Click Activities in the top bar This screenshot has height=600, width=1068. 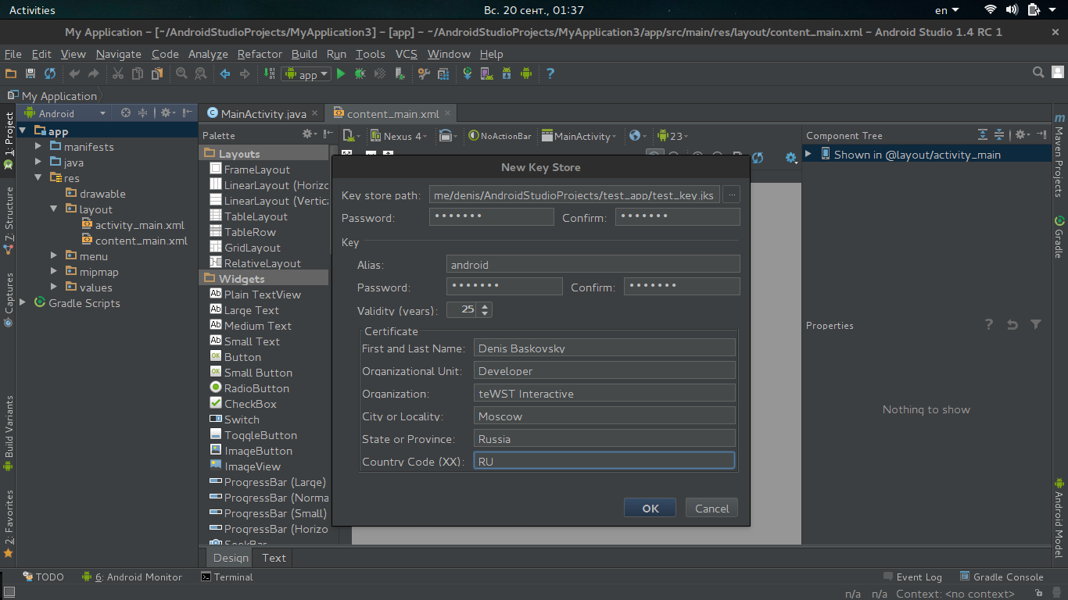pyautogui.click(x=32, y=10)
